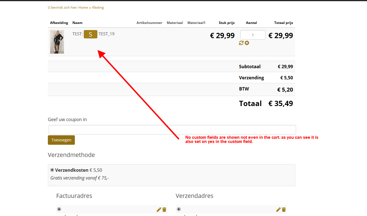Click the Aantal quantity field
367x216 pixels.
coord(253,35)
